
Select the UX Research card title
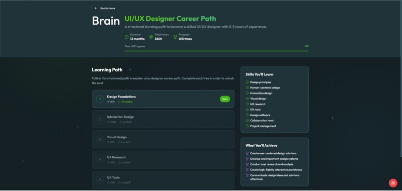click(116, 157)
